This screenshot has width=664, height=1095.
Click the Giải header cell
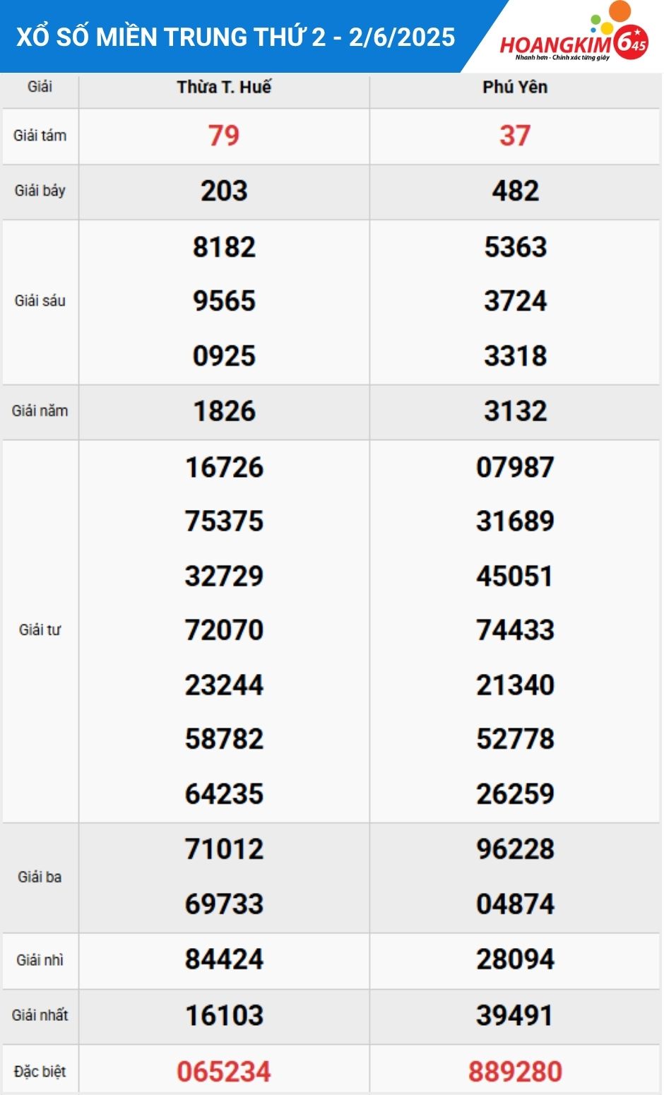click(40, 87)
